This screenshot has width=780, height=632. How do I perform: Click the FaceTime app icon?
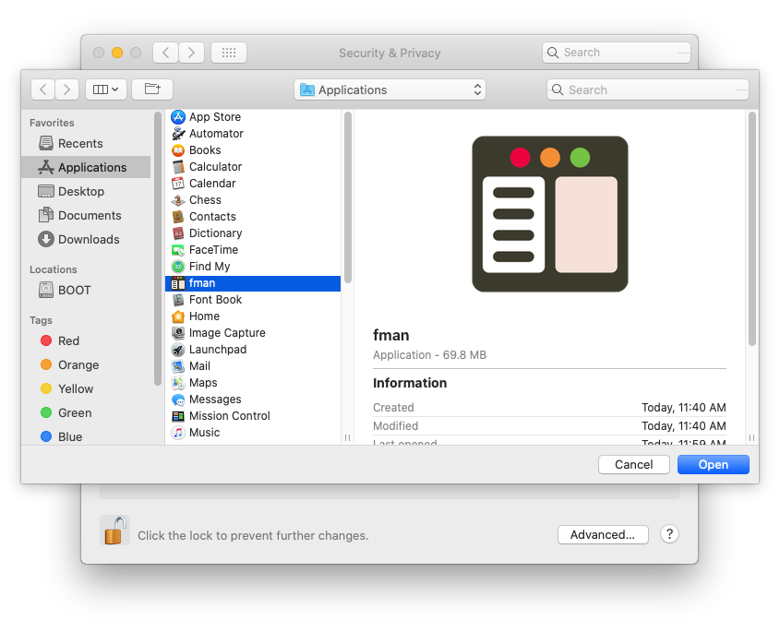(x=178, y=250)
